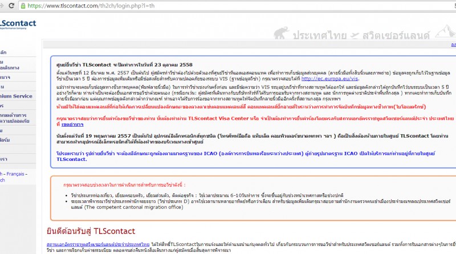Viewport: 456px width, 254px height.
Task: Click the red 'TLScontact Visa Center' notice text
Action: (x=255, y=121)
